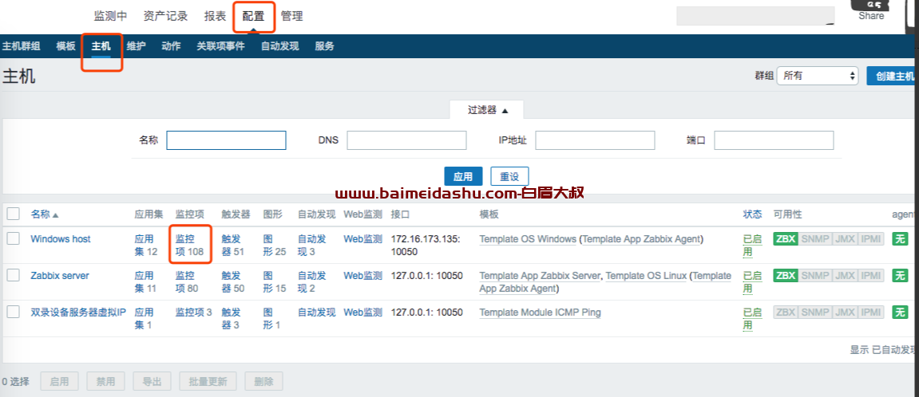Go to 动作 submenu
Image resolution: width=919 pixels, height=397 pixels.
click(171, 46)
